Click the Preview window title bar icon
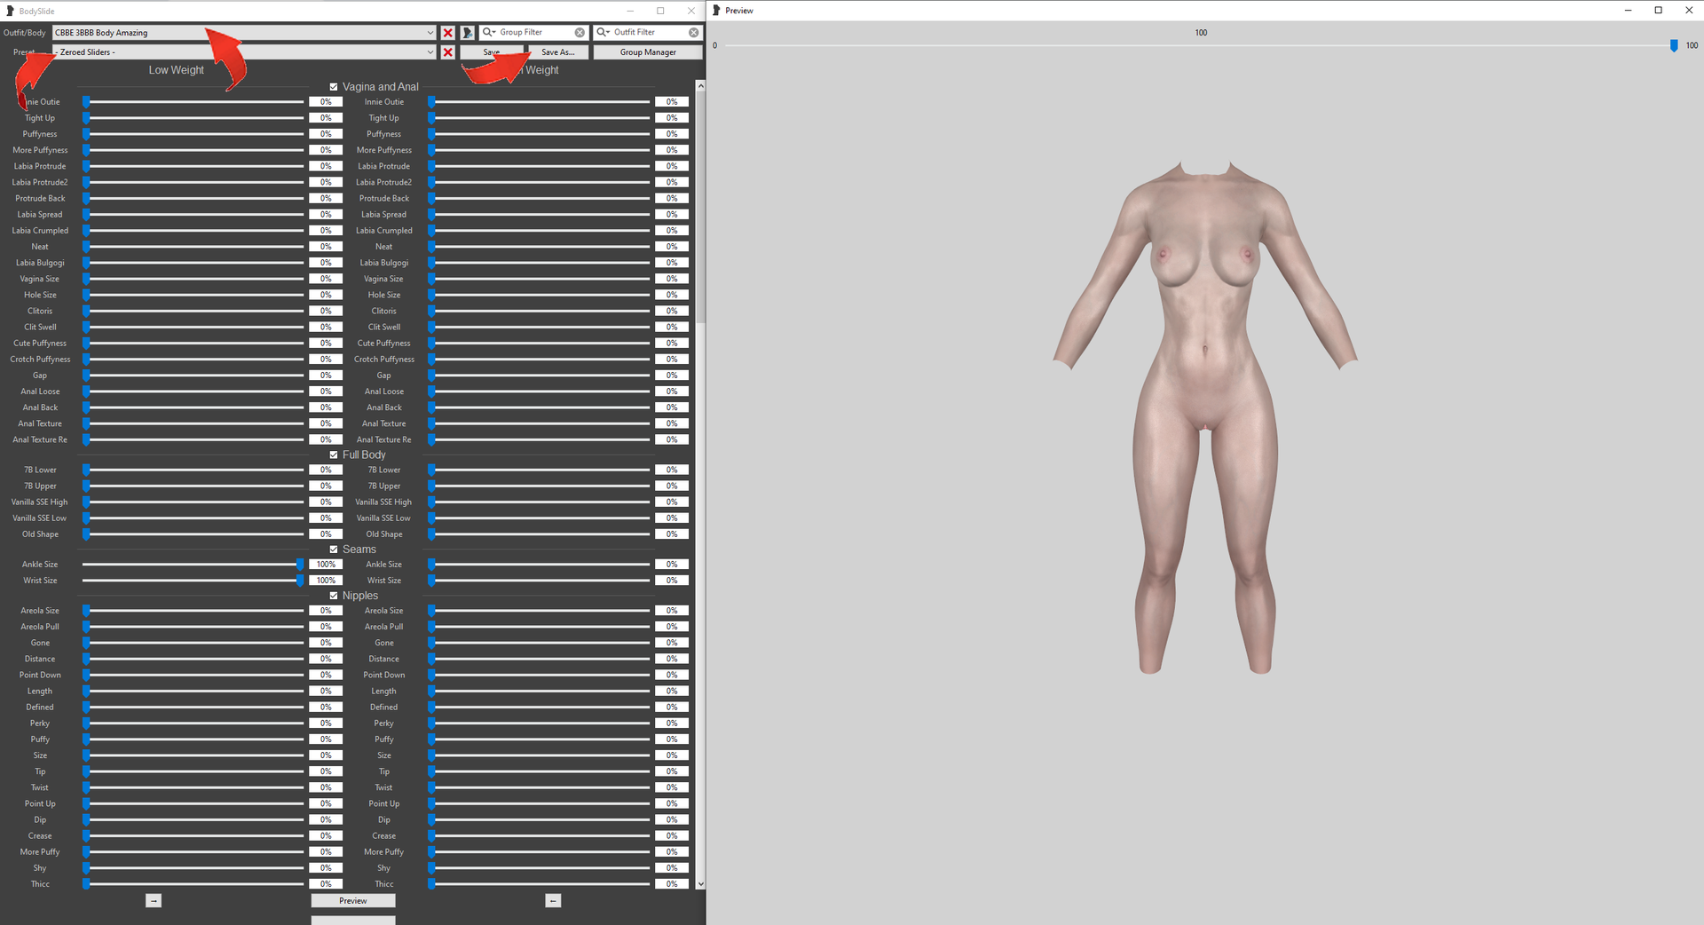1704x925 pixels. (x=716, y=11)
